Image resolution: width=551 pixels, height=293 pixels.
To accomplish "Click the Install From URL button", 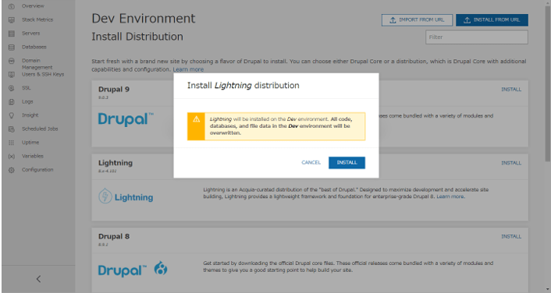I will [x=492, y=20].
